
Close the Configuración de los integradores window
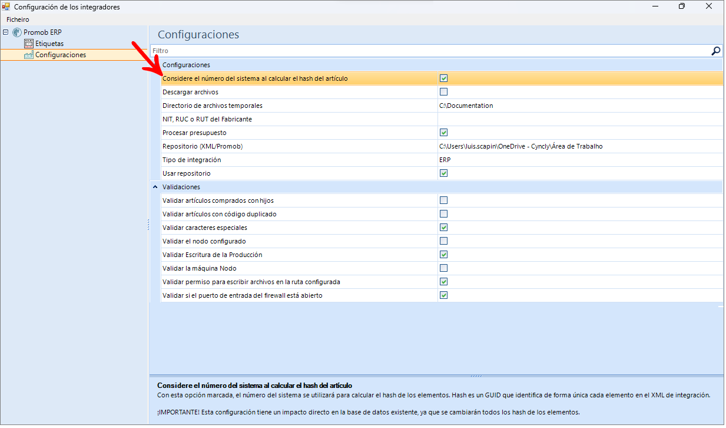click(x=710, y=6)
